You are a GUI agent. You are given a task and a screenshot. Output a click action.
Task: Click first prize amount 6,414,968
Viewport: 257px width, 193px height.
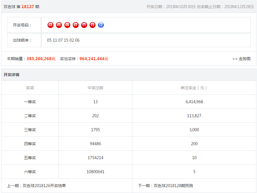click(x=194, y=102)
